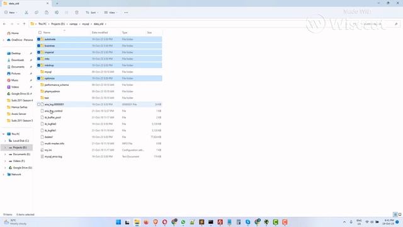Viewport: 403px width, 227px height.
Task: Expand the OneDrive - Personal tree node
Action: coord(3,40)
